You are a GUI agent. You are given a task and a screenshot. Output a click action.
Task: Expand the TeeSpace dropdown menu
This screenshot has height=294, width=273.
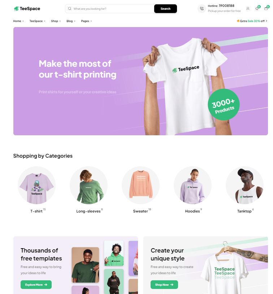pos(37,21)
